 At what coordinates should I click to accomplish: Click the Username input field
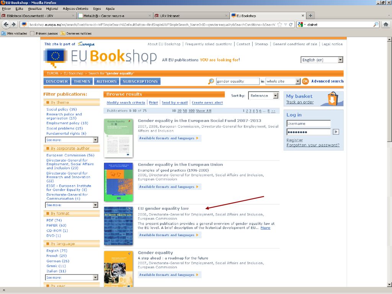coord(309,124)
